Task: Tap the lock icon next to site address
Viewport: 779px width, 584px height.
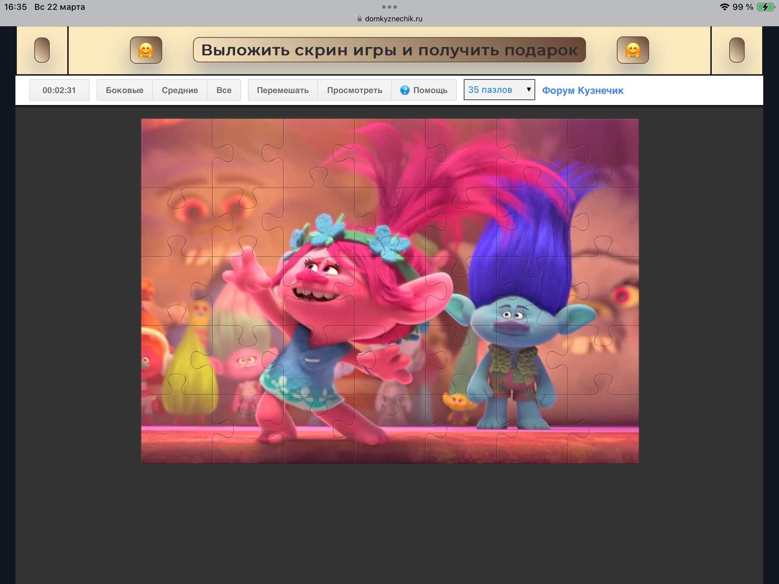Action: pyautogui.click(x=359, y=19)
